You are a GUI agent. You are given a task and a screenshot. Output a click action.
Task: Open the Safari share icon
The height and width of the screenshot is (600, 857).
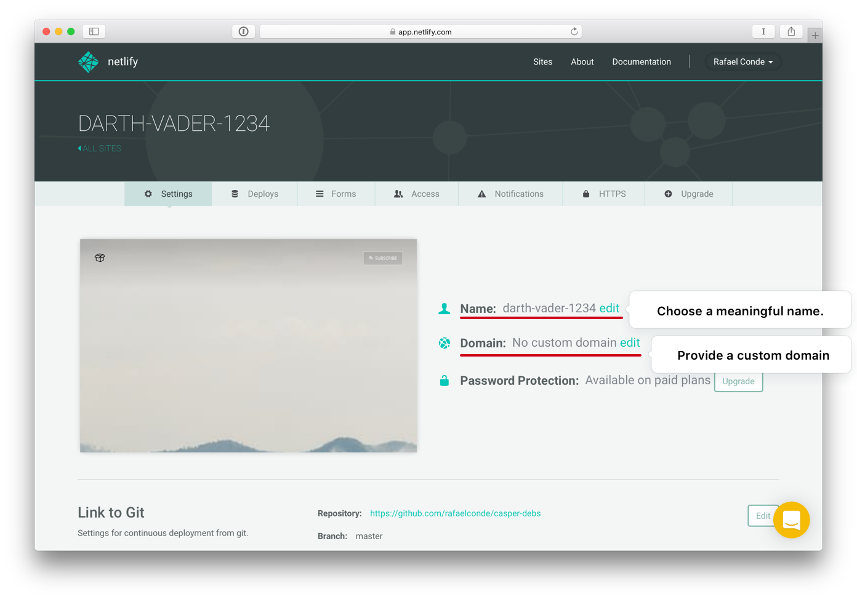(x=791, y=31)
